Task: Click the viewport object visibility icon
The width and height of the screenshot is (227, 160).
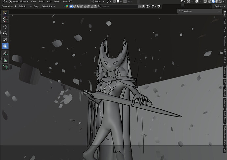Action: (182, 1)
